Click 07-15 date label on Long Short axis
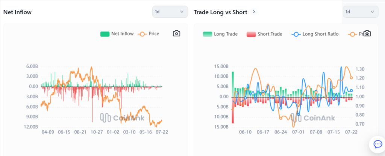385x156 pixels. [x=333, y=132]
